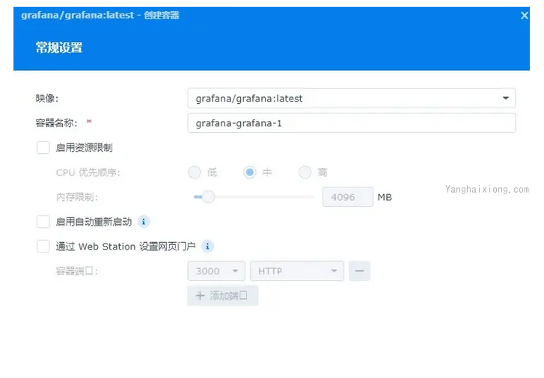This screenshot has height=378, width=544.
Task: Click the 常规设置 heading text
Action: (x=59, y=48)
